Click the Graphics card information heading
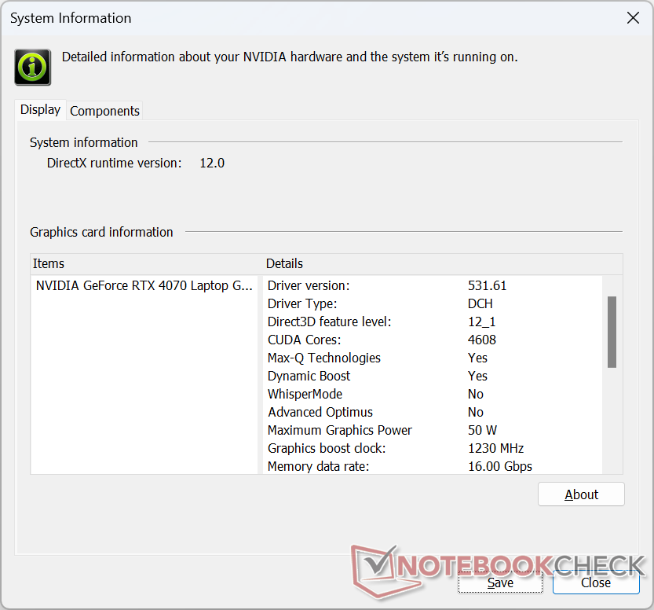The image size is (654, 610). tap(101, 232)
